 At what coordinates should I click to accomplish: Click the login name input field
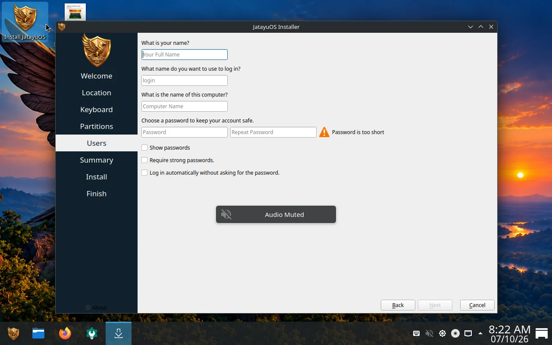(185, 80)
